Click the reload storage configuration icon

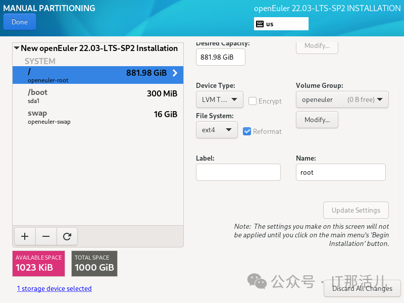coord(67,236)
